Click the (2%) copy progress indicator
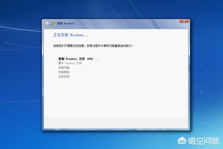The image size is (223, 149). click(90, 59)
